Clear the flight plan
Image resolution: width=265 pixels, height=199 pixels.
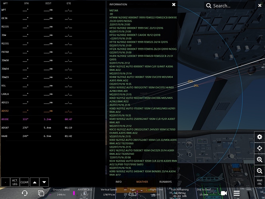coord(24,182)
